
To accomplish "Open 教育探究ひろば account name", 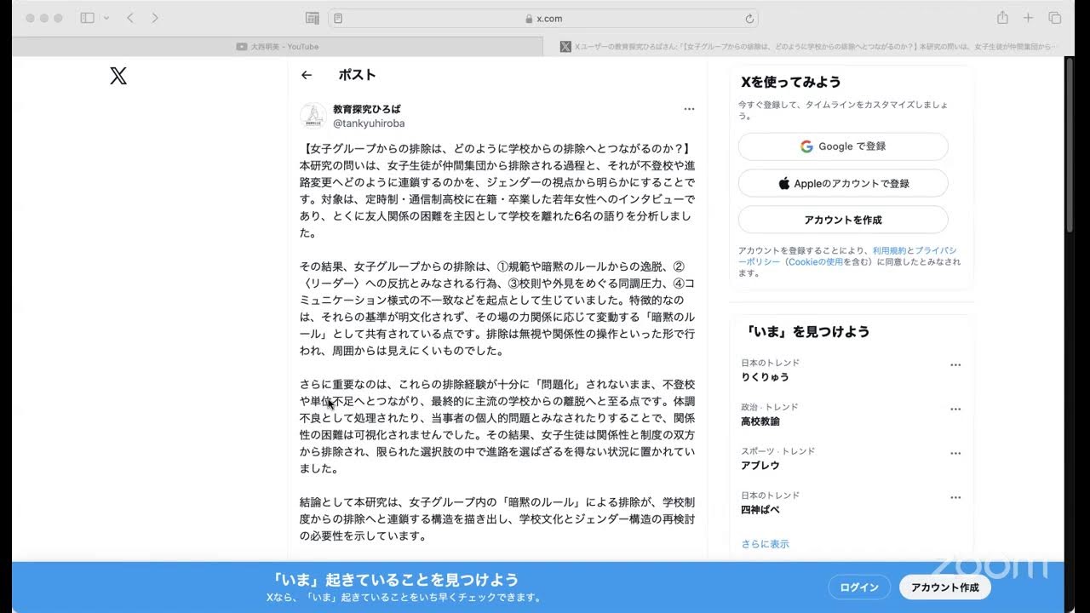I will (x=367, y=109).
